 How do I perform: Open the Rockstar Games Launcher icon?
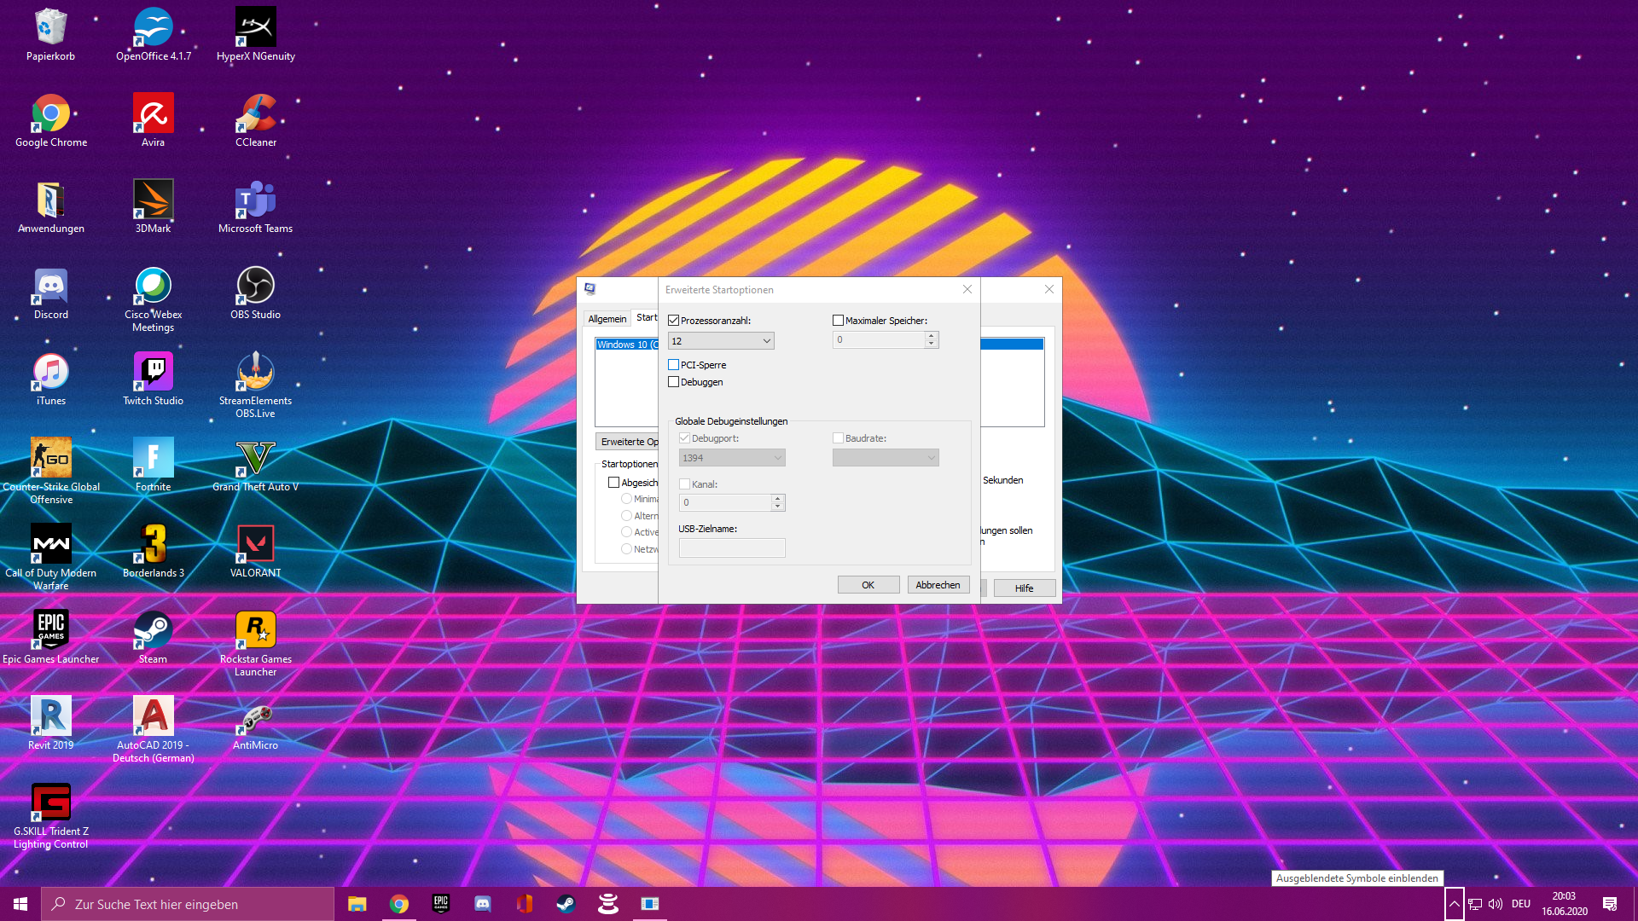(x=255, y=632)
